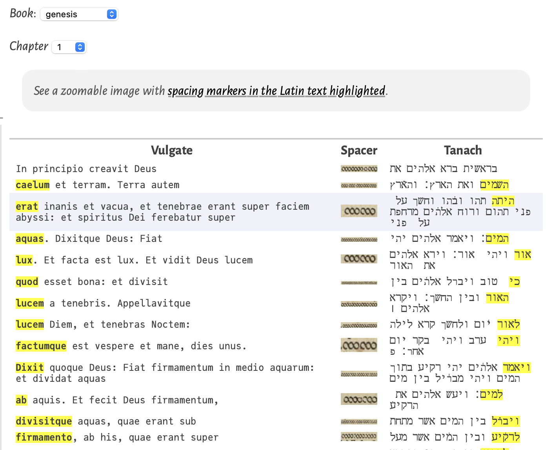This screenshot has width=553, height=450.
Task: Click the Vulgate column header
Action: pos(171,151)
